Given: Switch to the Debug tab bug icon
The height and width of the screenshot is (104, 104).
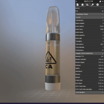Looking at the screenshot, I should (x=82, y=5).
